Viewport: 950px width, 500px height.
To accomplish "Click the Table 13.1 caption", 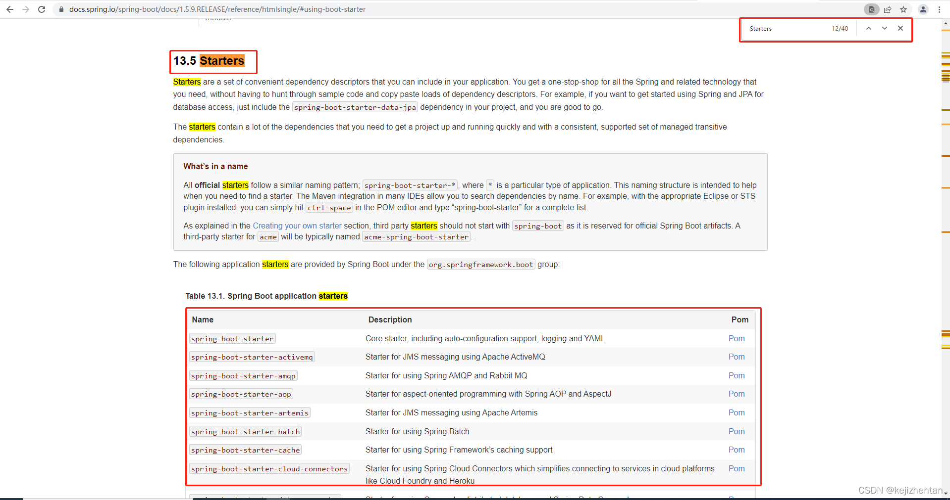I will (x=266, y=296).
